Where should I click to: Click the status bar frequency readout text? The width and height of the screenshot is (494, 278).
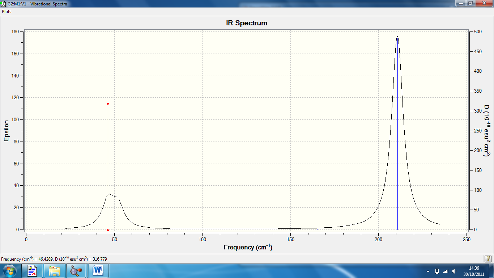(x=54, y=259)
